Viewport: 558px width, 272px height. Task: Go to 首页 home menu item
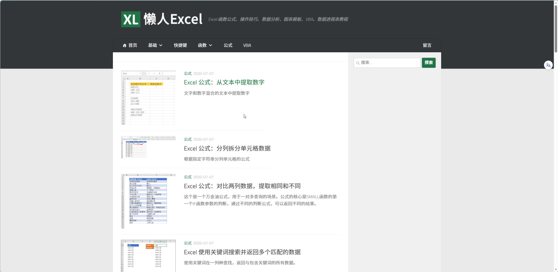coord(129,45)
